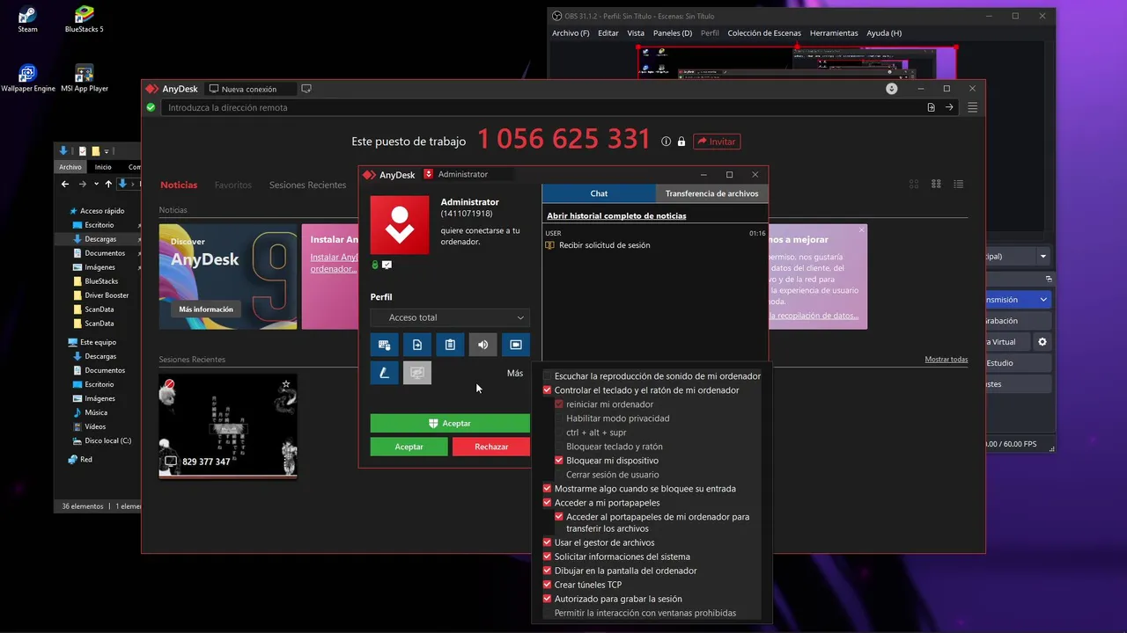Uncheck Usar el gestor de archivos
Viewport: 1127px width, 633px height.
(548, 542)
